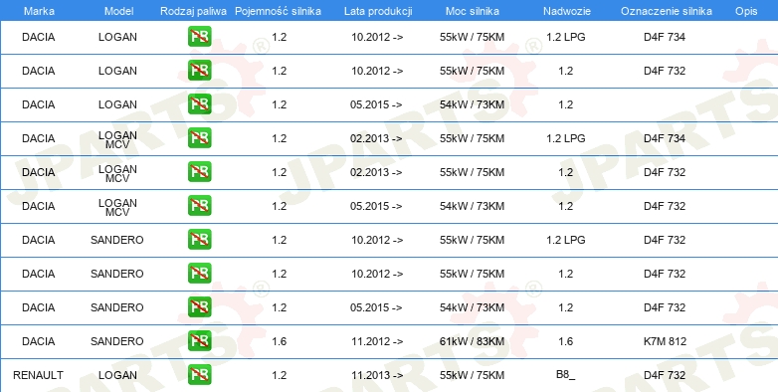Click the Marka column header
This screenshot has width=778, height=392.
coord(39,11)
